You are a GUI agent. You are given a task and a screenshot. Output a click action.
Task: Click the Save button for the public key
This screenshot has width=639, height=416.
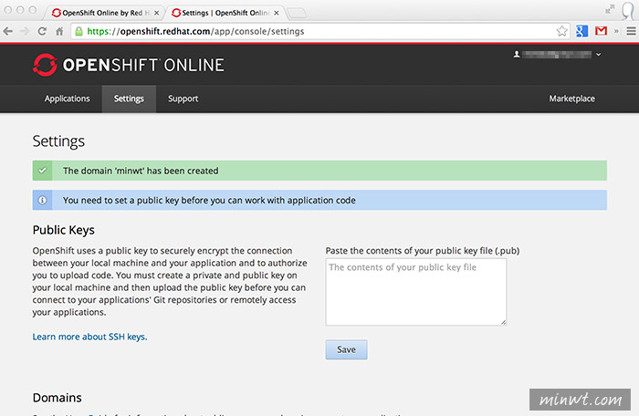(x=346, y=349)
